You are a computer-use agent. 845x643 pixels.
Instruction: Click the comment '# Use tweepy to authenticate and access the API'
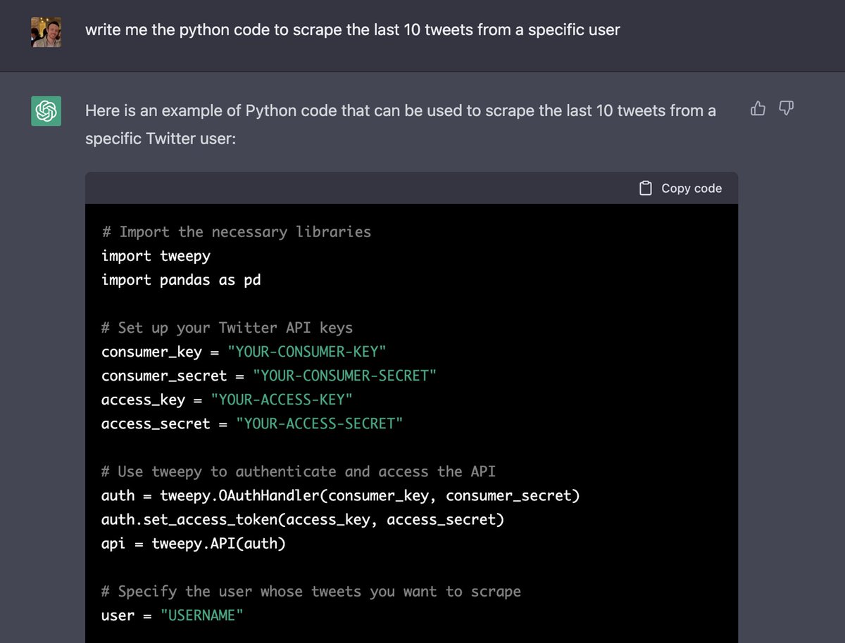298,471
